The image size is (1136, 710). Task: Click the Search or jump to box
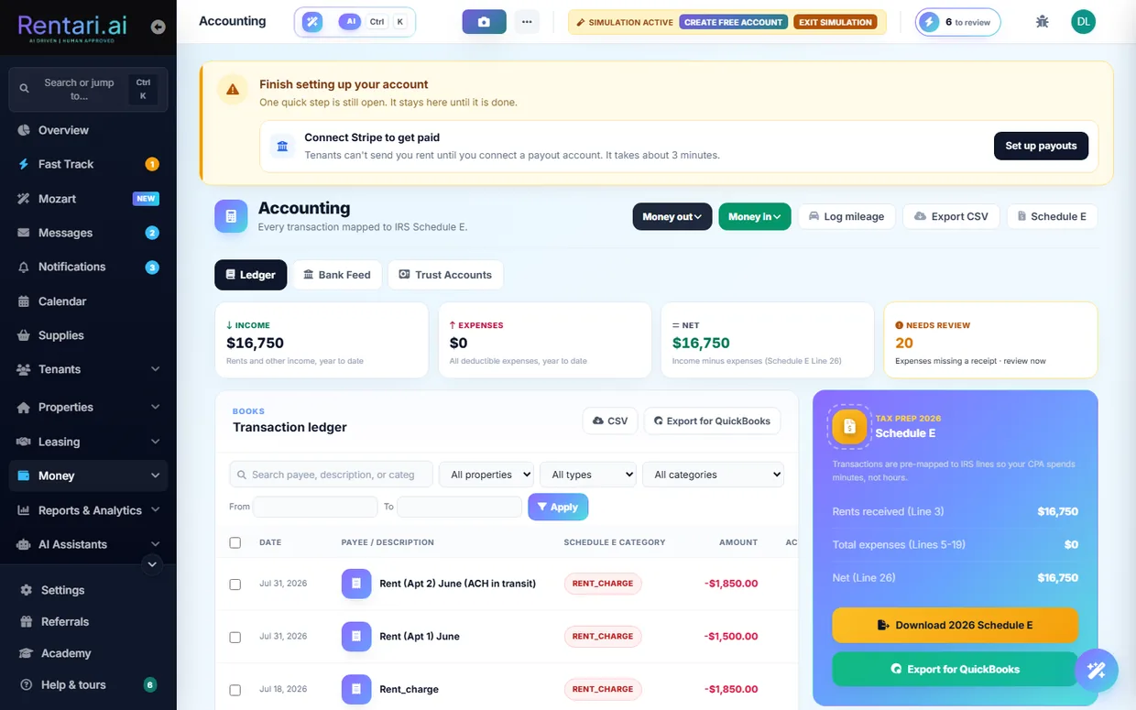tap(88, 90)
